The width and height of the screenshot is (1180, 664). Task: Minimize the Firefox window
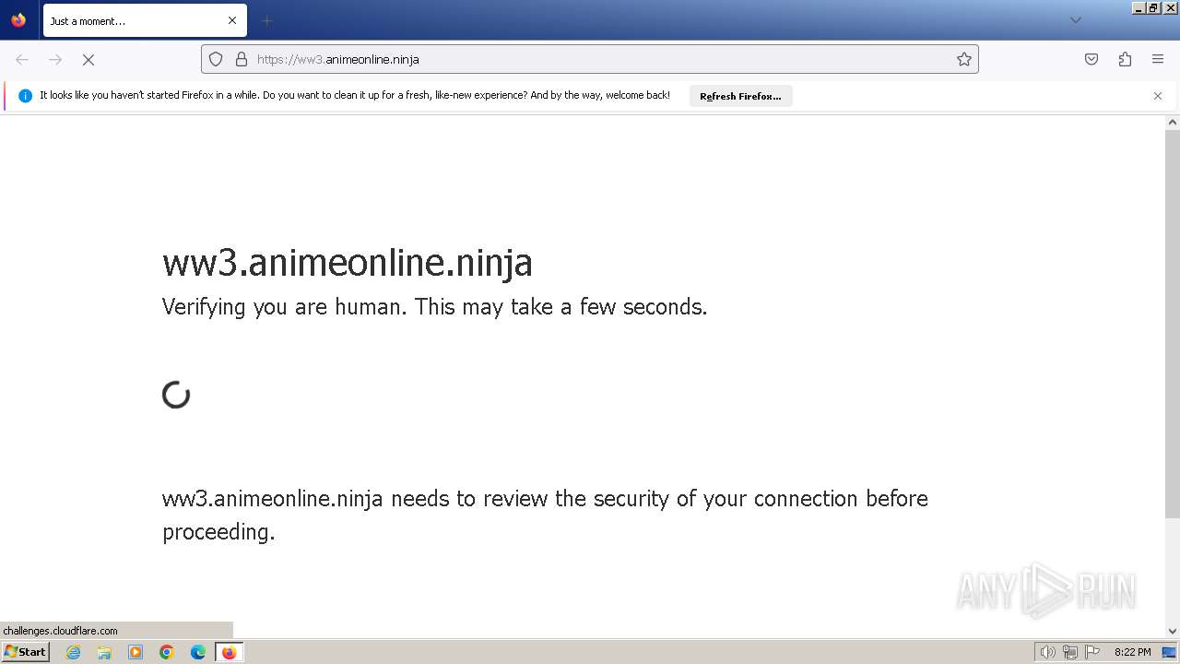pos(1139,7)
